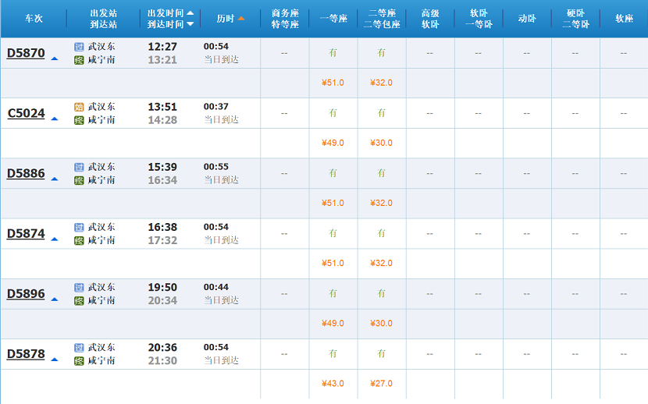
Task: Click the blue 过 icon beside D5874 departure station
Action: pos(79,228)
